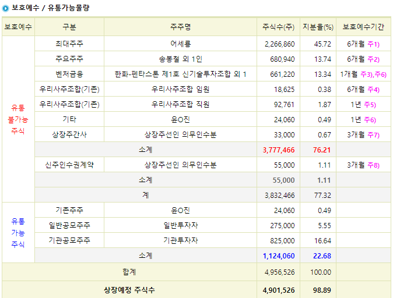Click 일반투자자 shareholder cell

click(180, 225)
